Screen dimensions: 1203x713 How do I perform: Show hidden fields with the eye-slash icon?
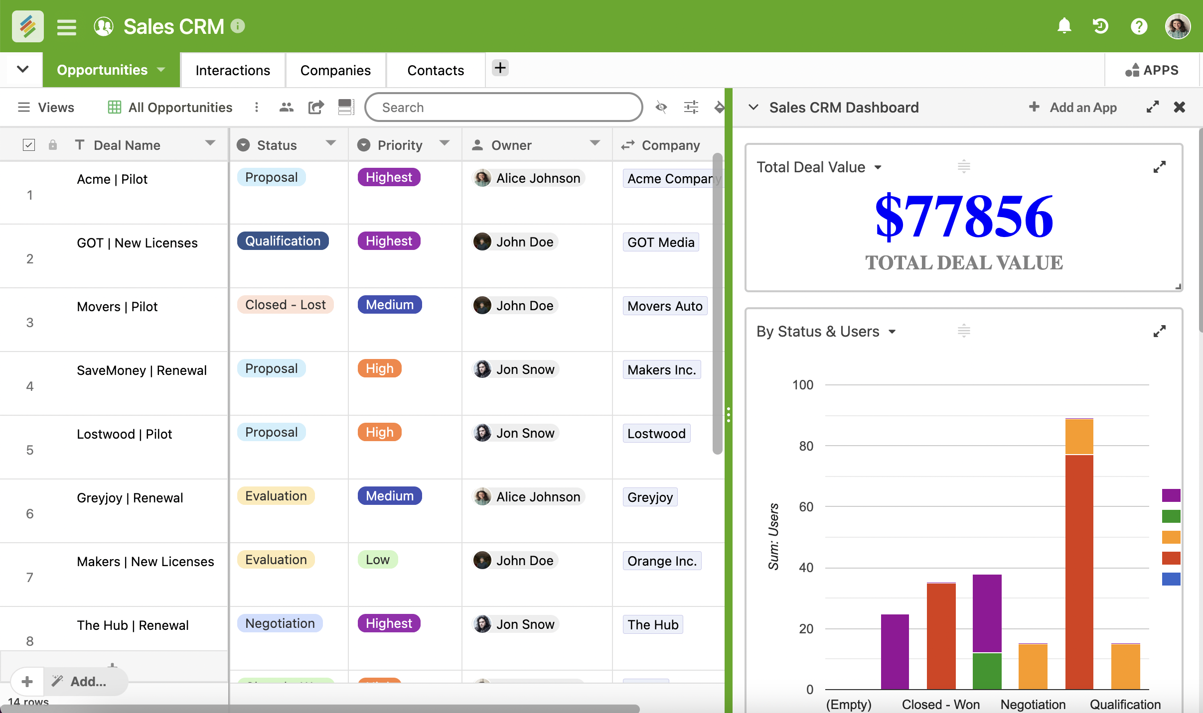661,107
